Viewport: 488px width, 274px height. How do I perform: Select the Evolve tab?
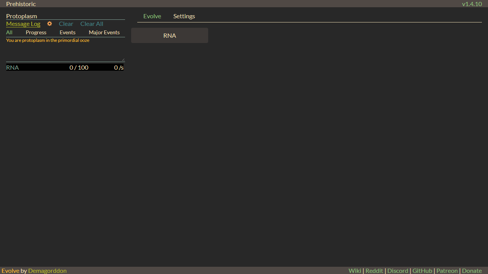tap(152, 16)
